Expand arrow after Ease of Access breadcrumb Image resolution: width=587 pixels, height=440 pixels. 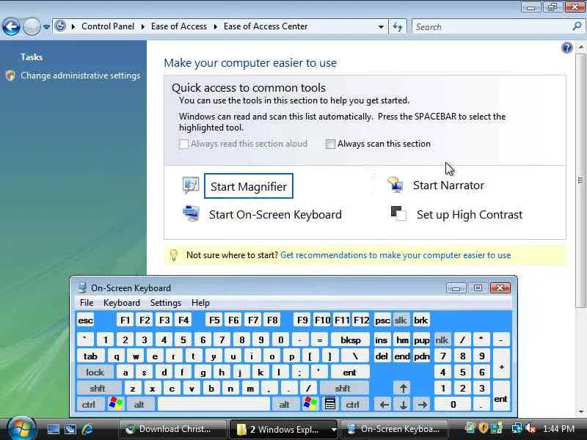click(215, 27)
